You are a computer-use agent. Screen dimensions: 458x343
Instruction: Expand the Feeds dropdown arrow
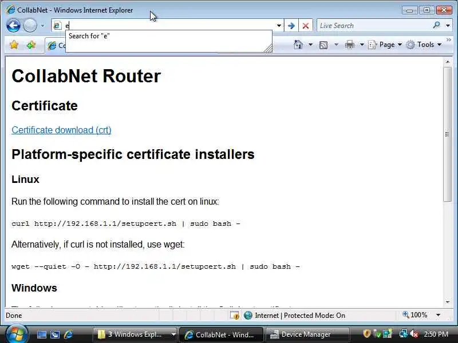(336, 45)
